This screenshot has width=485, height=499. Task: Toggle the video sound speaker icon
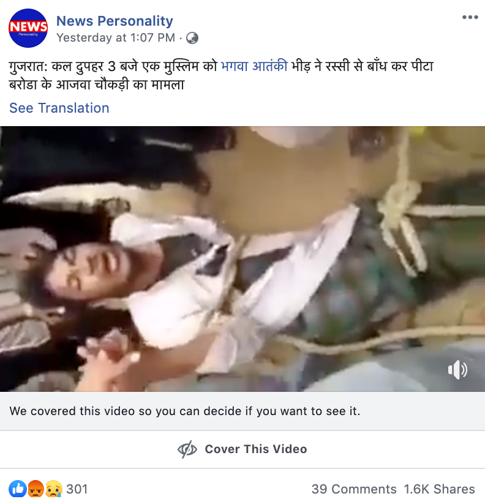457,370
